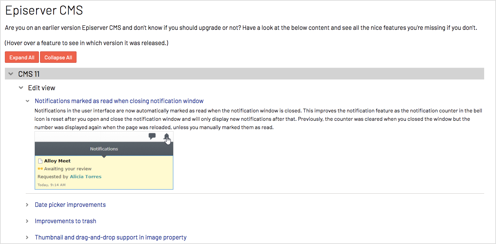Expand the Date picker improvements chevron
496x244 pixels.
[x=27, y=205]
